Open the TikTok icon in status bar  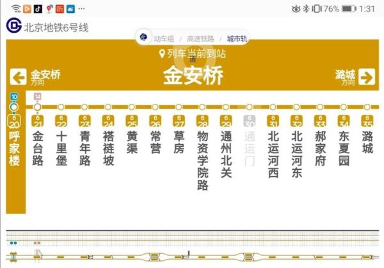[x=38, y=9]
